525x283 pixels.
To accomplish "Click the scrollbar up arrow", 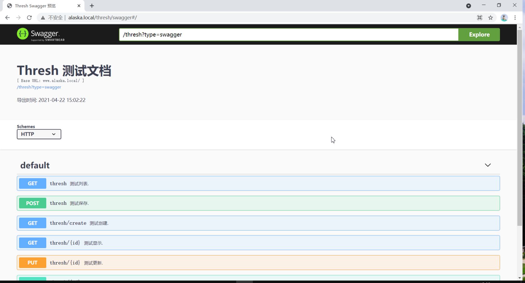I will click(x=520, y=28).
